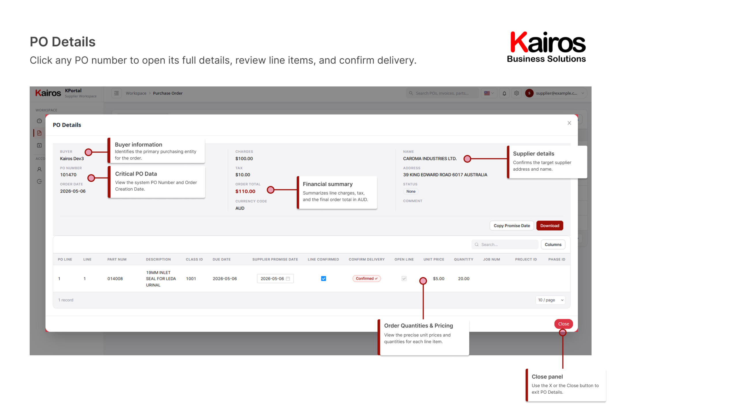
Task: Click the 20.00 quantity cell
Action: 464,279
